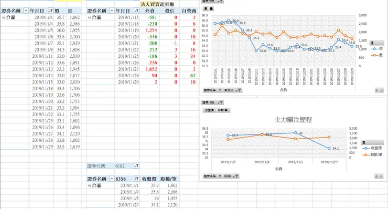
Task: Click 34.1 data label on bottom chart
Action: 336,149
